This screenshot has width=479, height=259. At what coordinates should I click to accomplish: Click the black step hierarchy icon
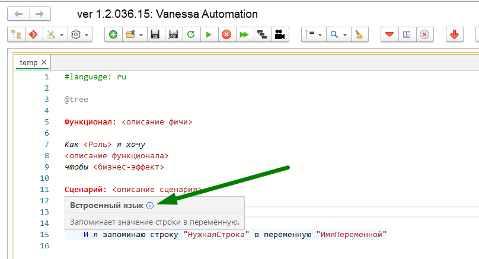pyautogui.click(x=262, y=34)
